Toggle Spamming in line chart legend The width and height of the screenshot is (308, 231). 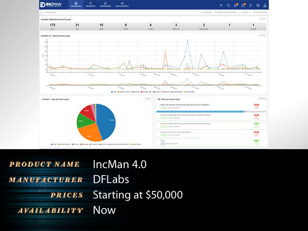[165, 92]
